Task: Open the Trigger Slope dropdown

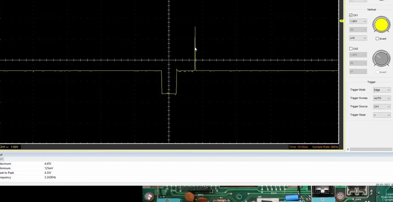Action: tap(382, 115)
